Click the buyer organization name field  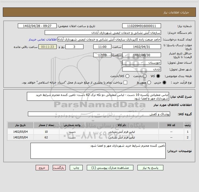[103, 33]
